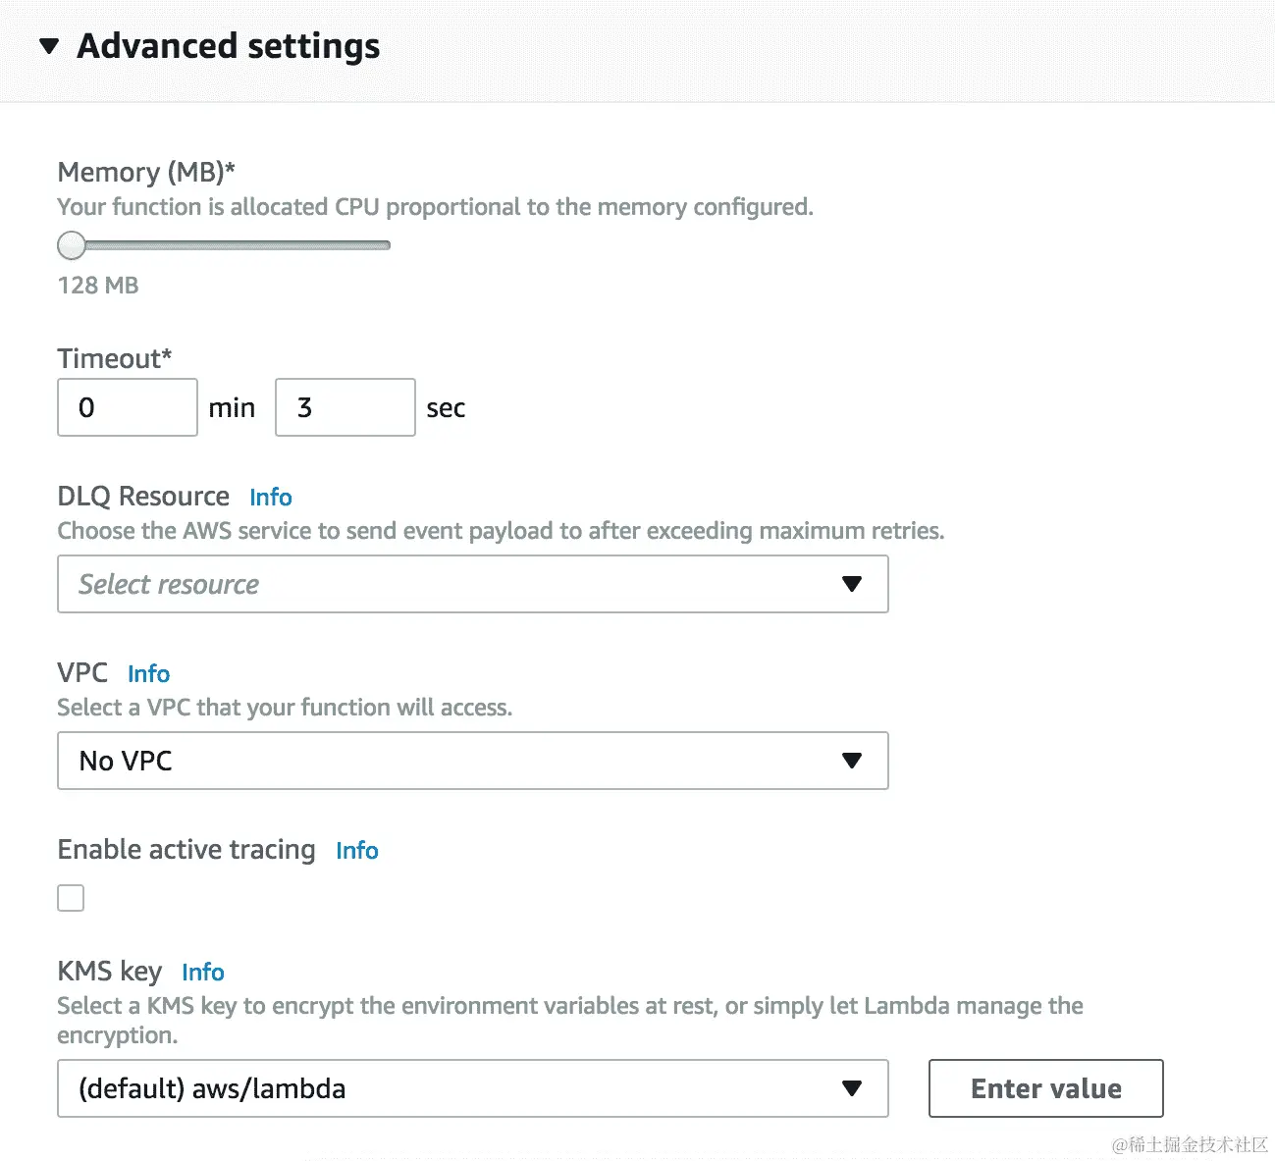The image size is (1275, 1161).
Task: Click the Enable active tracing label
Action: [186, 850]
